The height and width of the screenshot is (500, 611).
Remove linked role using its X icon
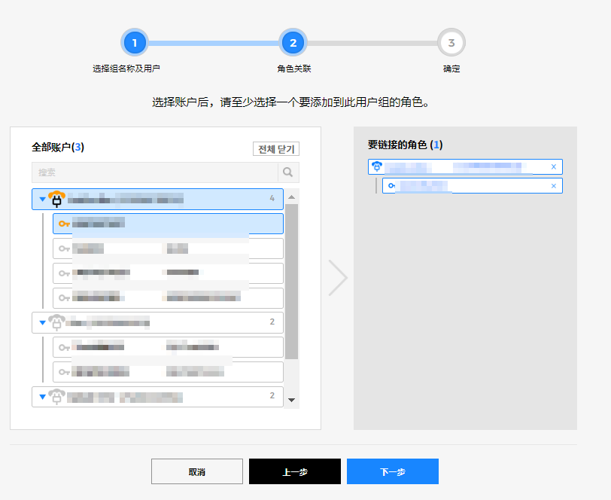pyautogui.click(x=554, y=186)
